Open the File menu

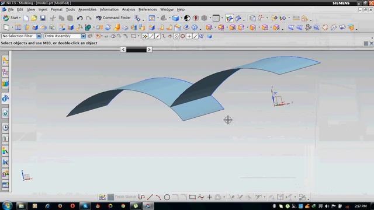tap(11, 9)
